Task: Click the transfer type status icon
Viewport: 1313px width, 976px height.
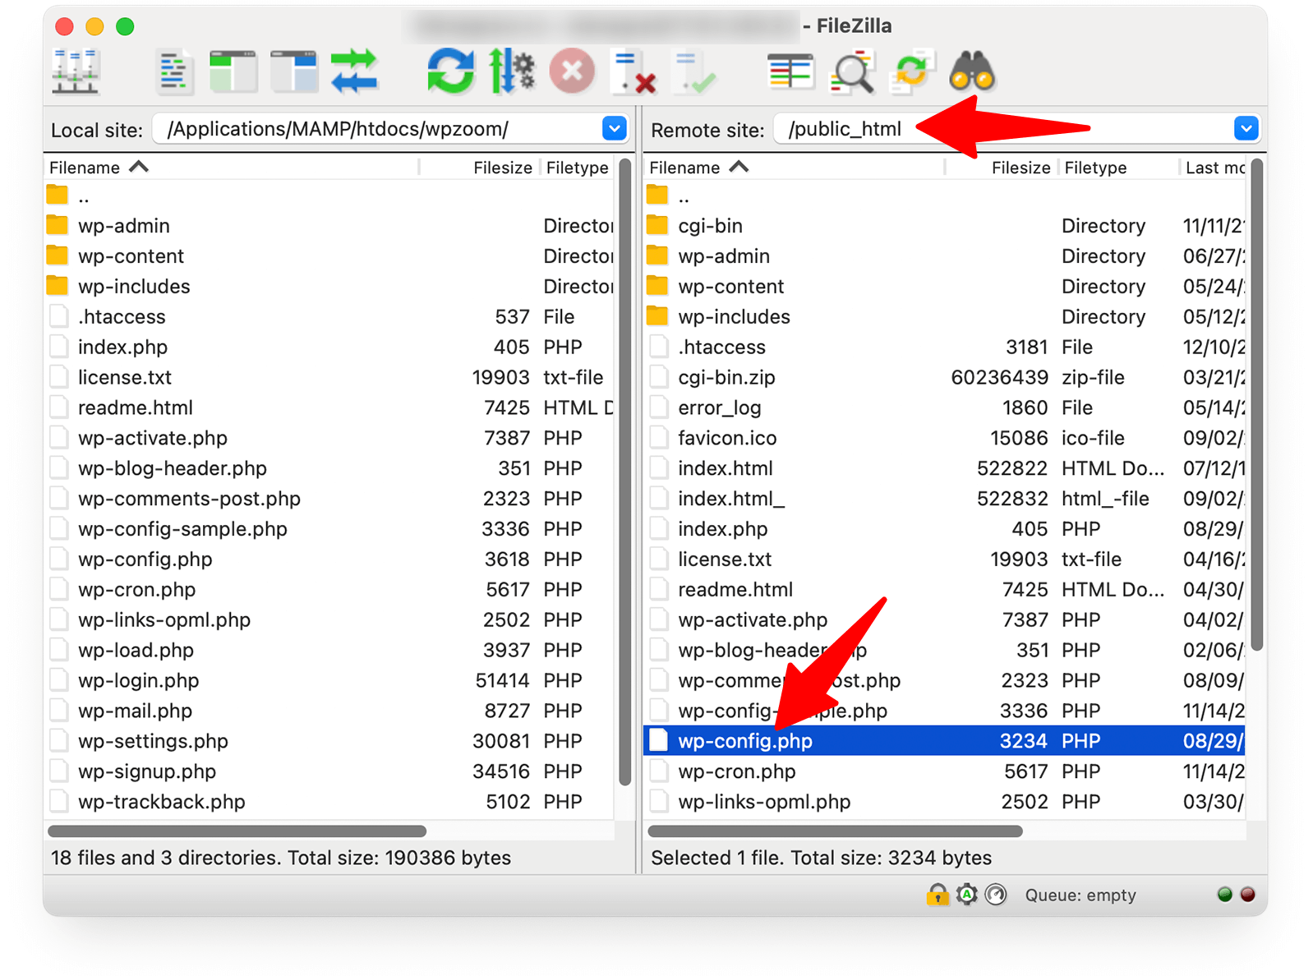Action: click(x=967, y=895)
